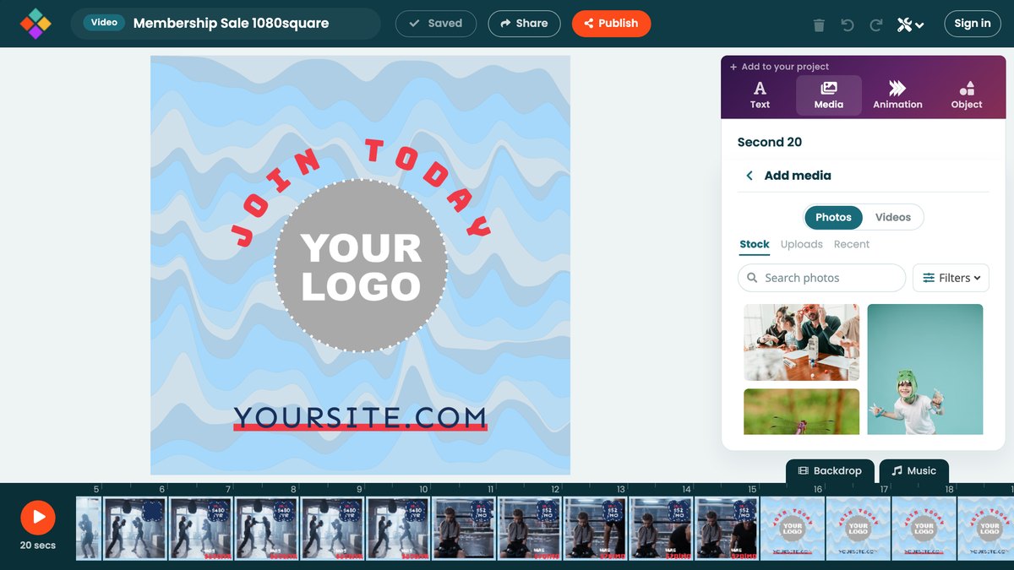
Task: Redo the last action
Action: (876, 24)
